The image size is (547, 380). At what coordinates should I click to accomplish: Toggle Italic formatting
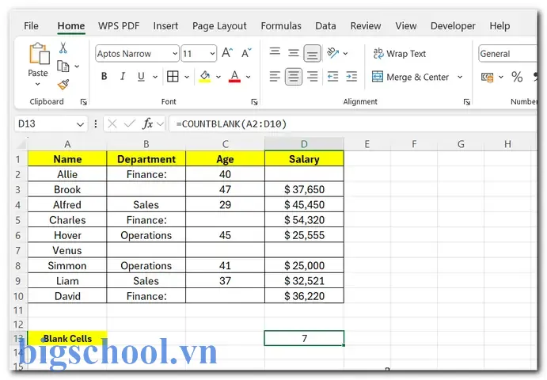pyautogui.click(x=123, y=77)
